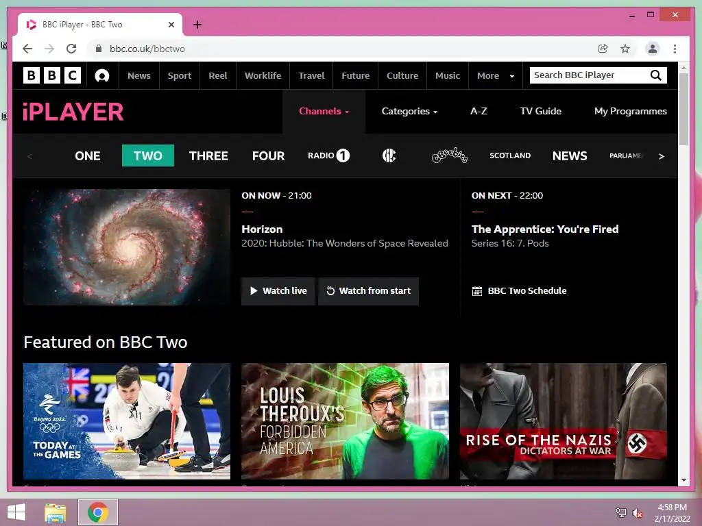The height and width of the screenshot is (526, 702).
Task: Click the search magnifier icon
Action: pyautogui.click(x=656, y=75)
